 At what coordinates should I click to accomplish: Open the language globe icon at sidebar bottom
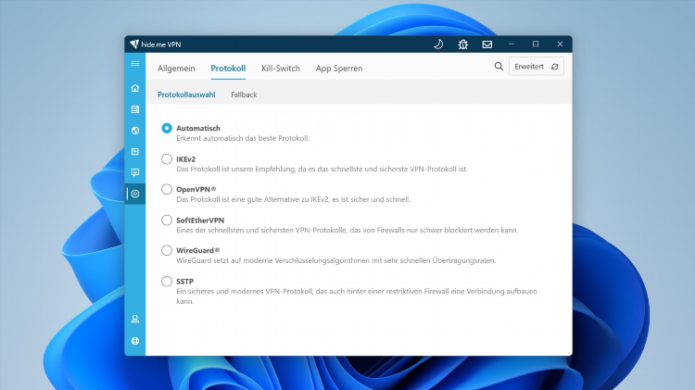(135, 341)
